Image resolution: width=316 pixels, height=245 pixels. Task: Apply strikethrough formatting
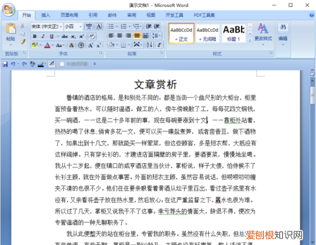(64, 36)
